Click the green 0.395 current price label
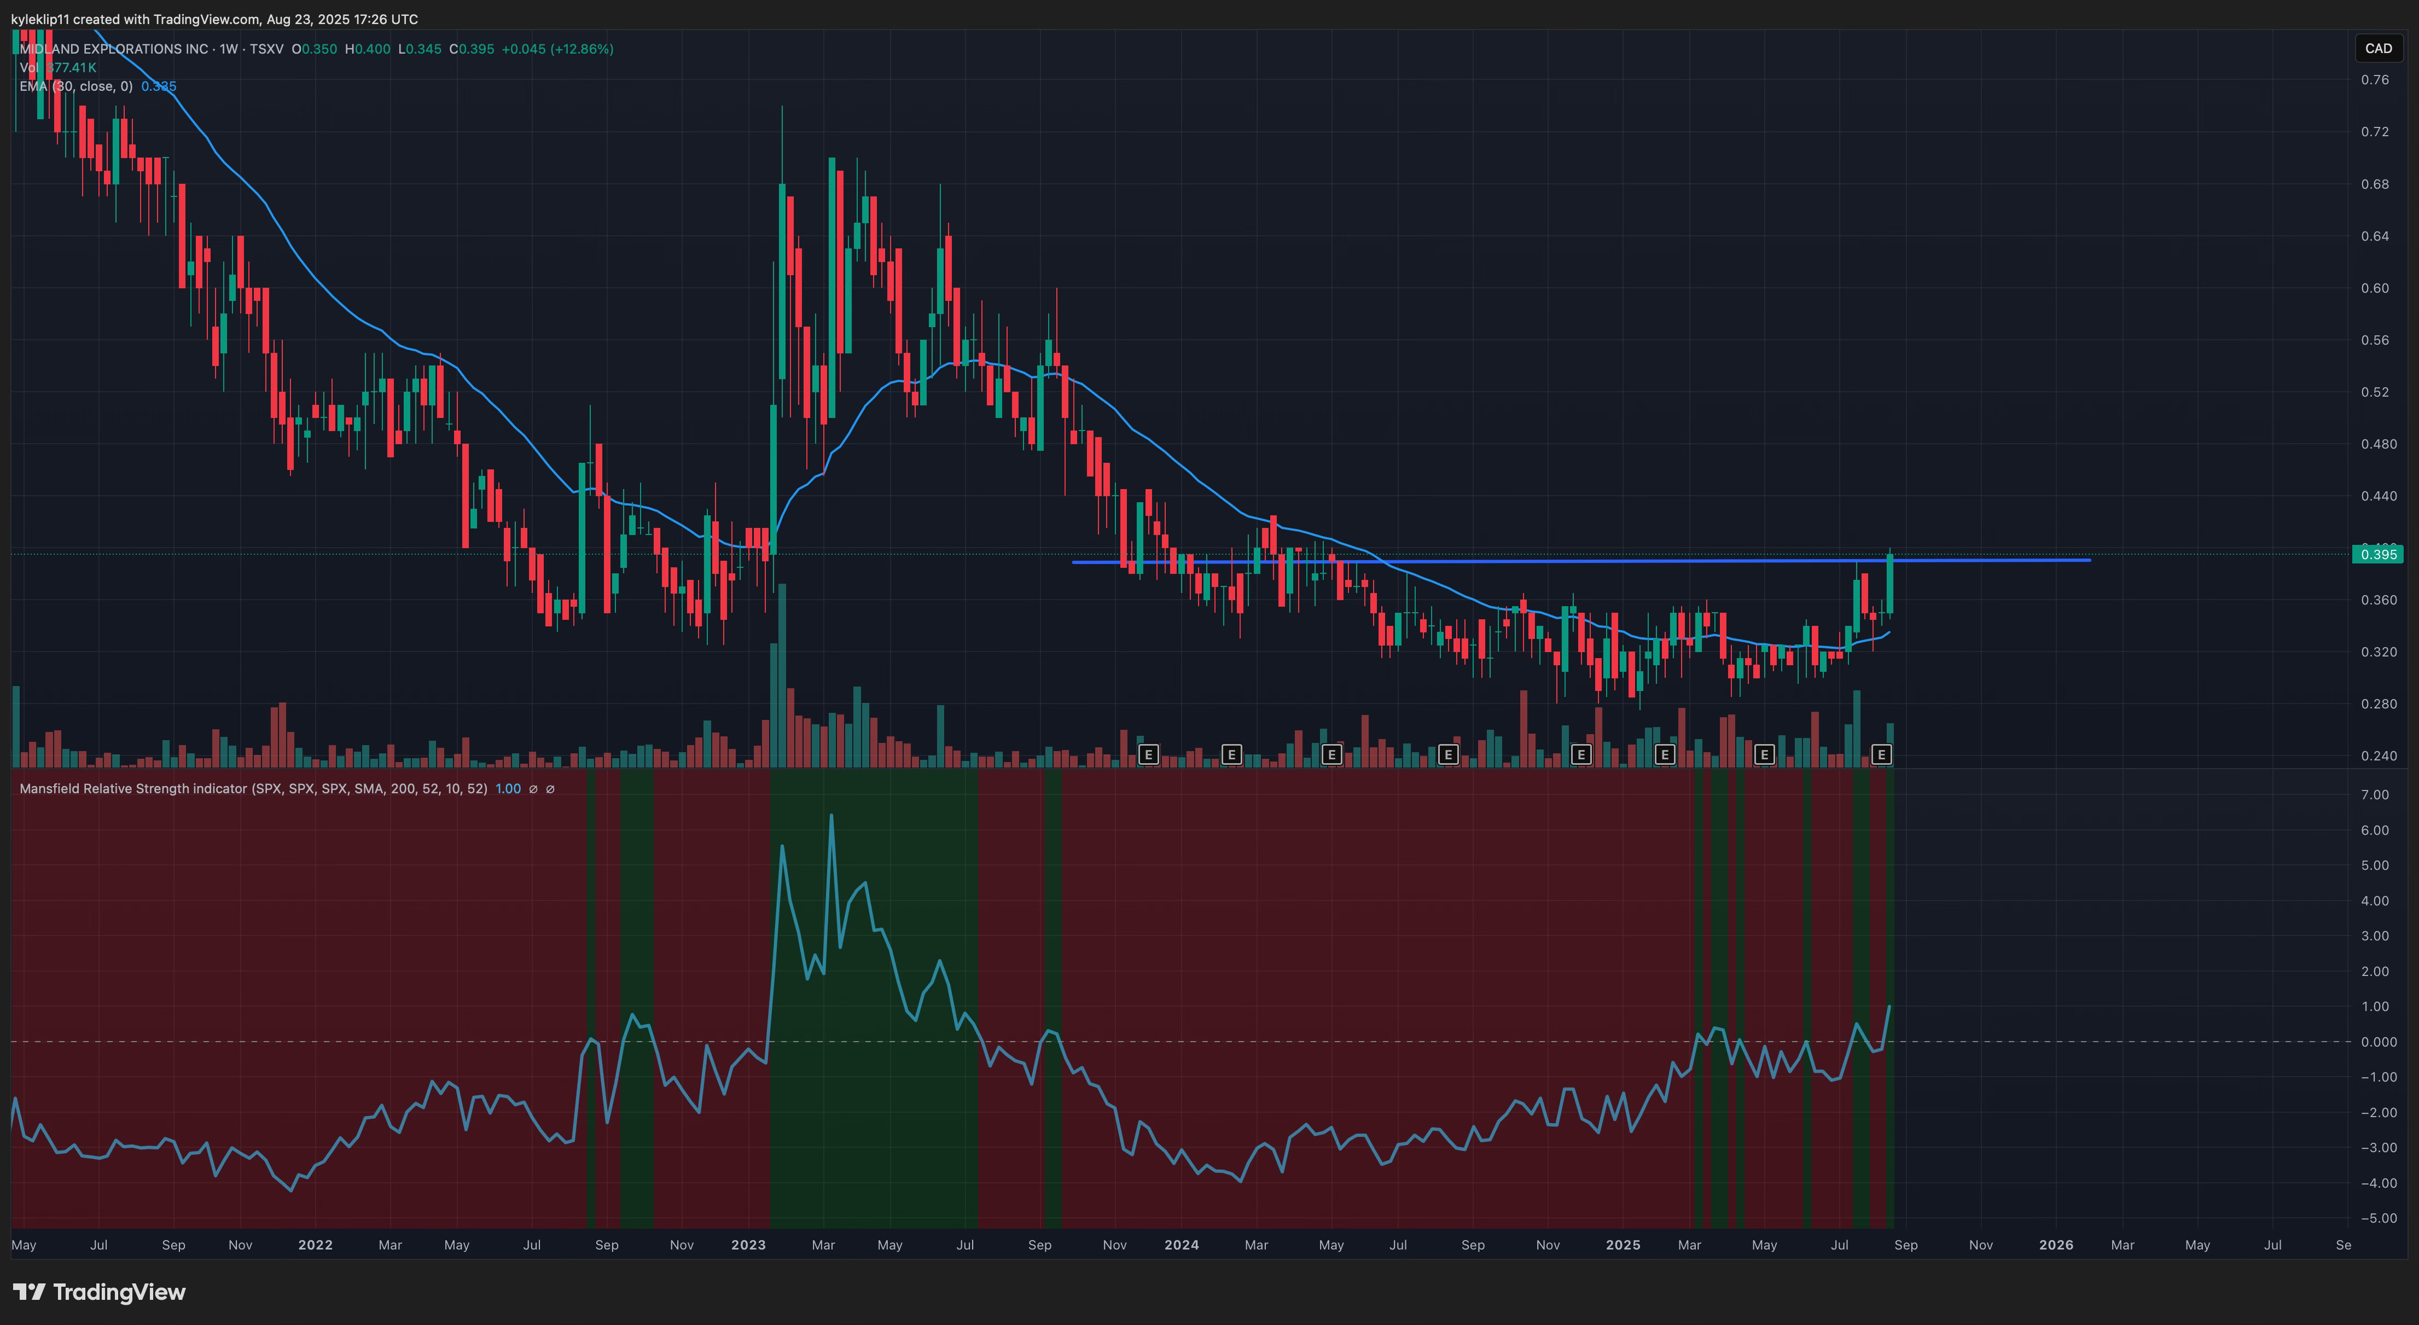This screenshot has width=2419, height=1325. 2377,554
